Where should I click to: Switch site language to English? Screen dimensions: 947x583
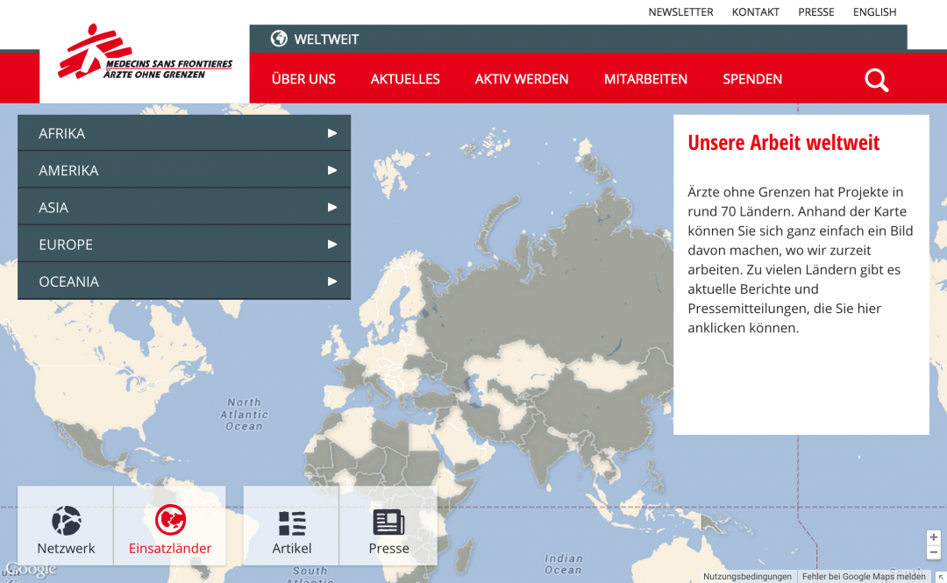(874, 12)
